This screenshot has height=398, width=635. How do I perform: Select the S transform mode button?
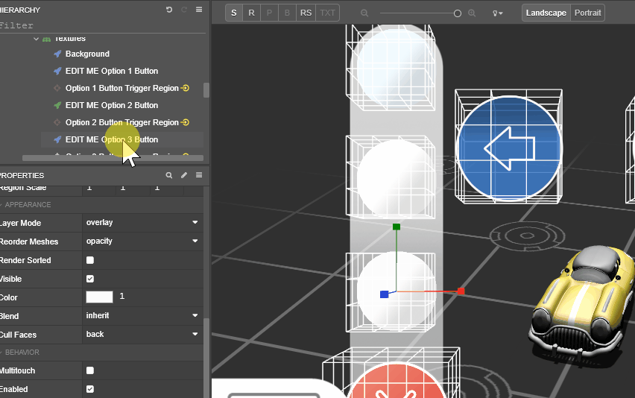coord(234,13)
